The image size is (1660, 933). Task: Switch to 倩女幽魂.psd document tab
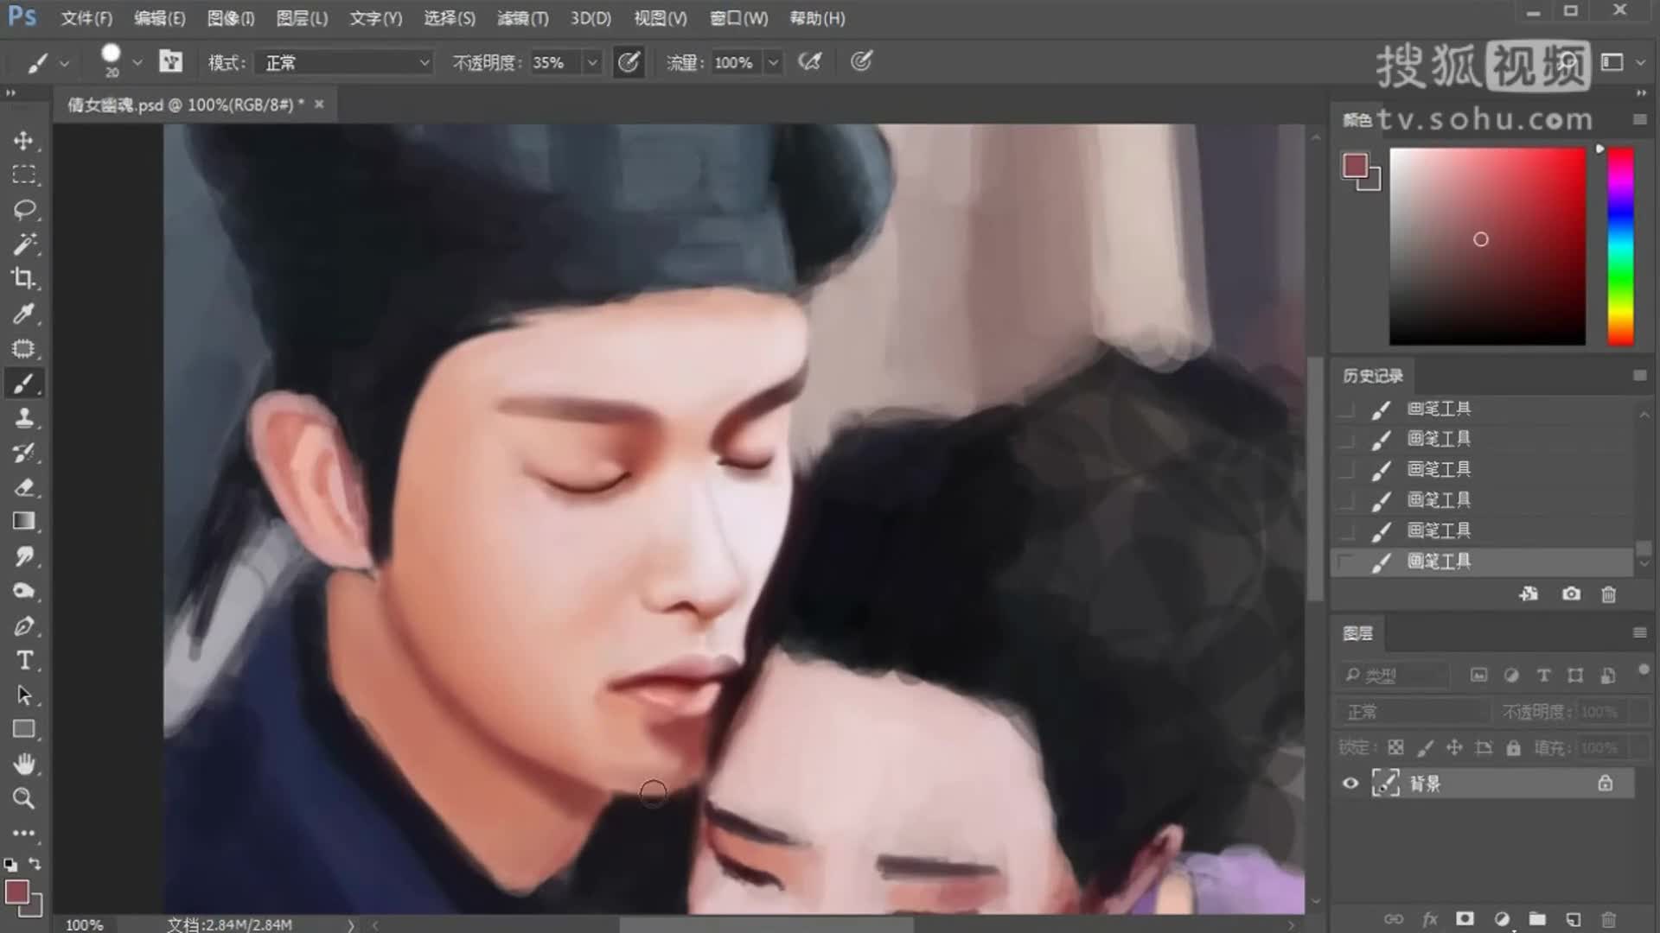(x=185, y=105)
